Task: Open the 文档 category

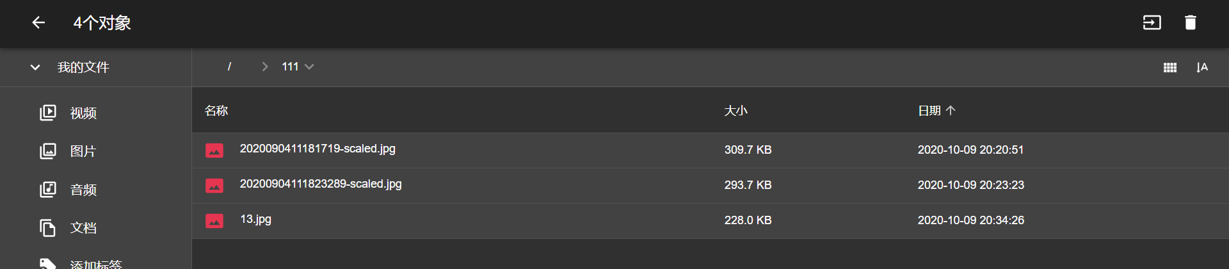Action: (x=83, y=228)
